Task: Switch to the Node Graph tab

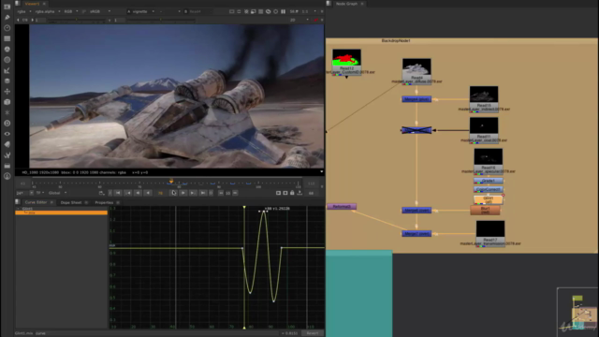Action: coord(346,4)
